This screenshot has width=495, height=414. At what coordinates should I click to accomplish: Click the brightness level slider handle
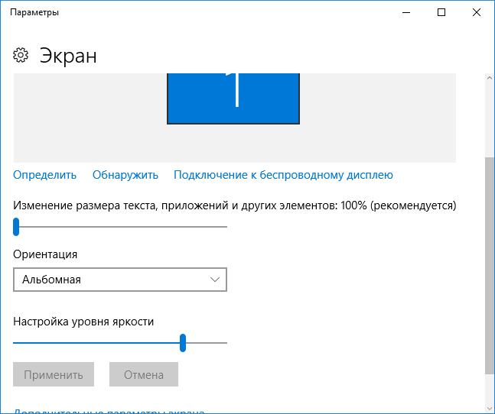(183, 343)
